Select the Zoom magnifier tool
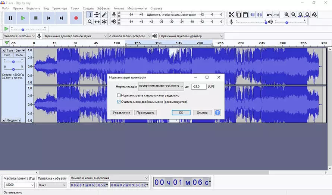This screenshot has height=195, width=332. (90, 22)
